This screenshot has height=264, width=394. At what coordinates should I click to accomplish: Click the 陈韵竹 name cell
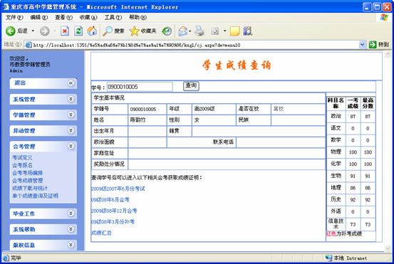pos(147,120)
